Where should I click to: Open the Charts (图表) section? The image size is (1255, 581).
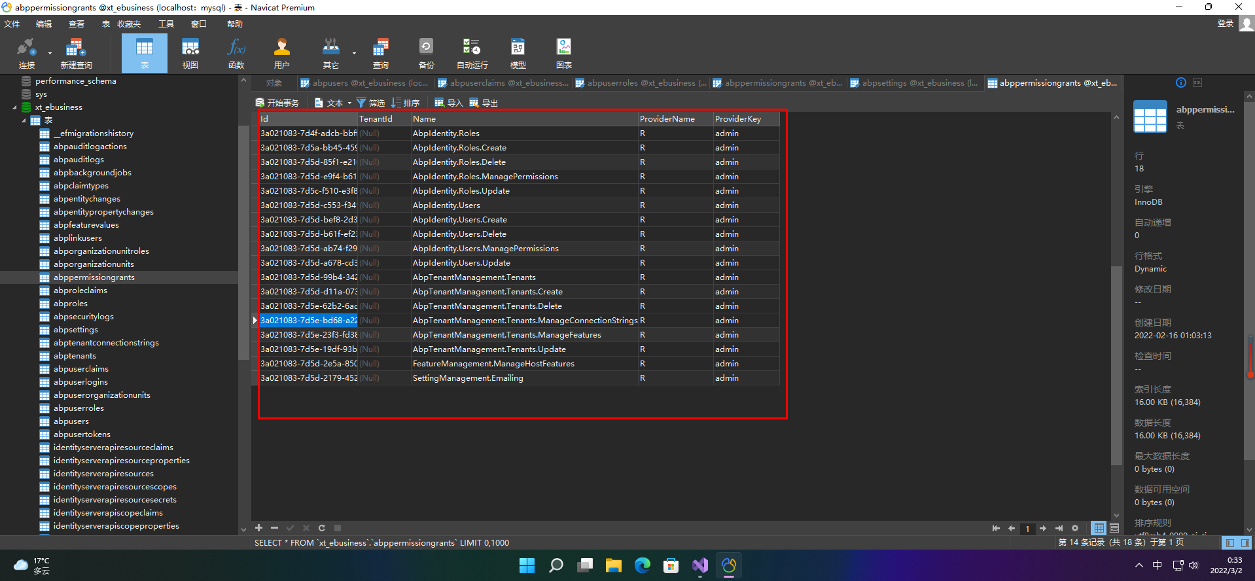click(x=564, y=53)
